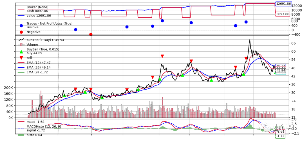
Task: Click the 45.94 closing price tag
Action: point(280,71)
